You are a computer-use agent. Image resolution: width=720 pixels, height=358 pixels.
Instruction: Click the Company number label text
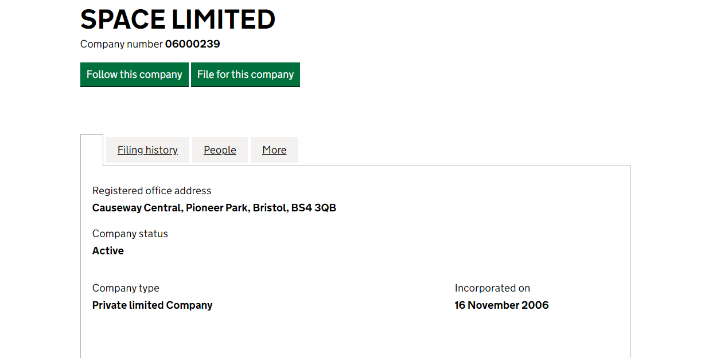tap(122, 44)
